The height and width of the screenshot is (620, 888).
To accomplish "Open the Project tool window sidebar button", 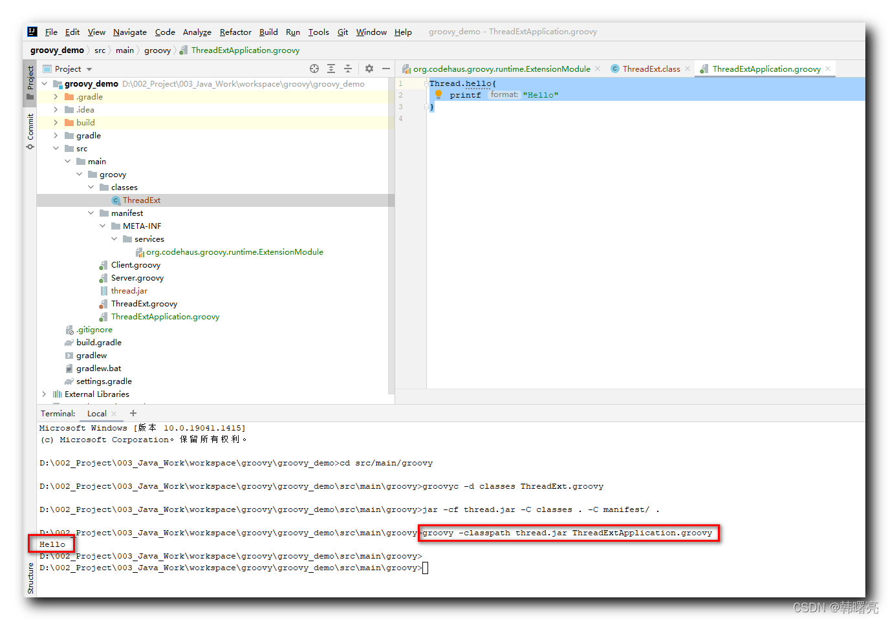I will point(30,82).
